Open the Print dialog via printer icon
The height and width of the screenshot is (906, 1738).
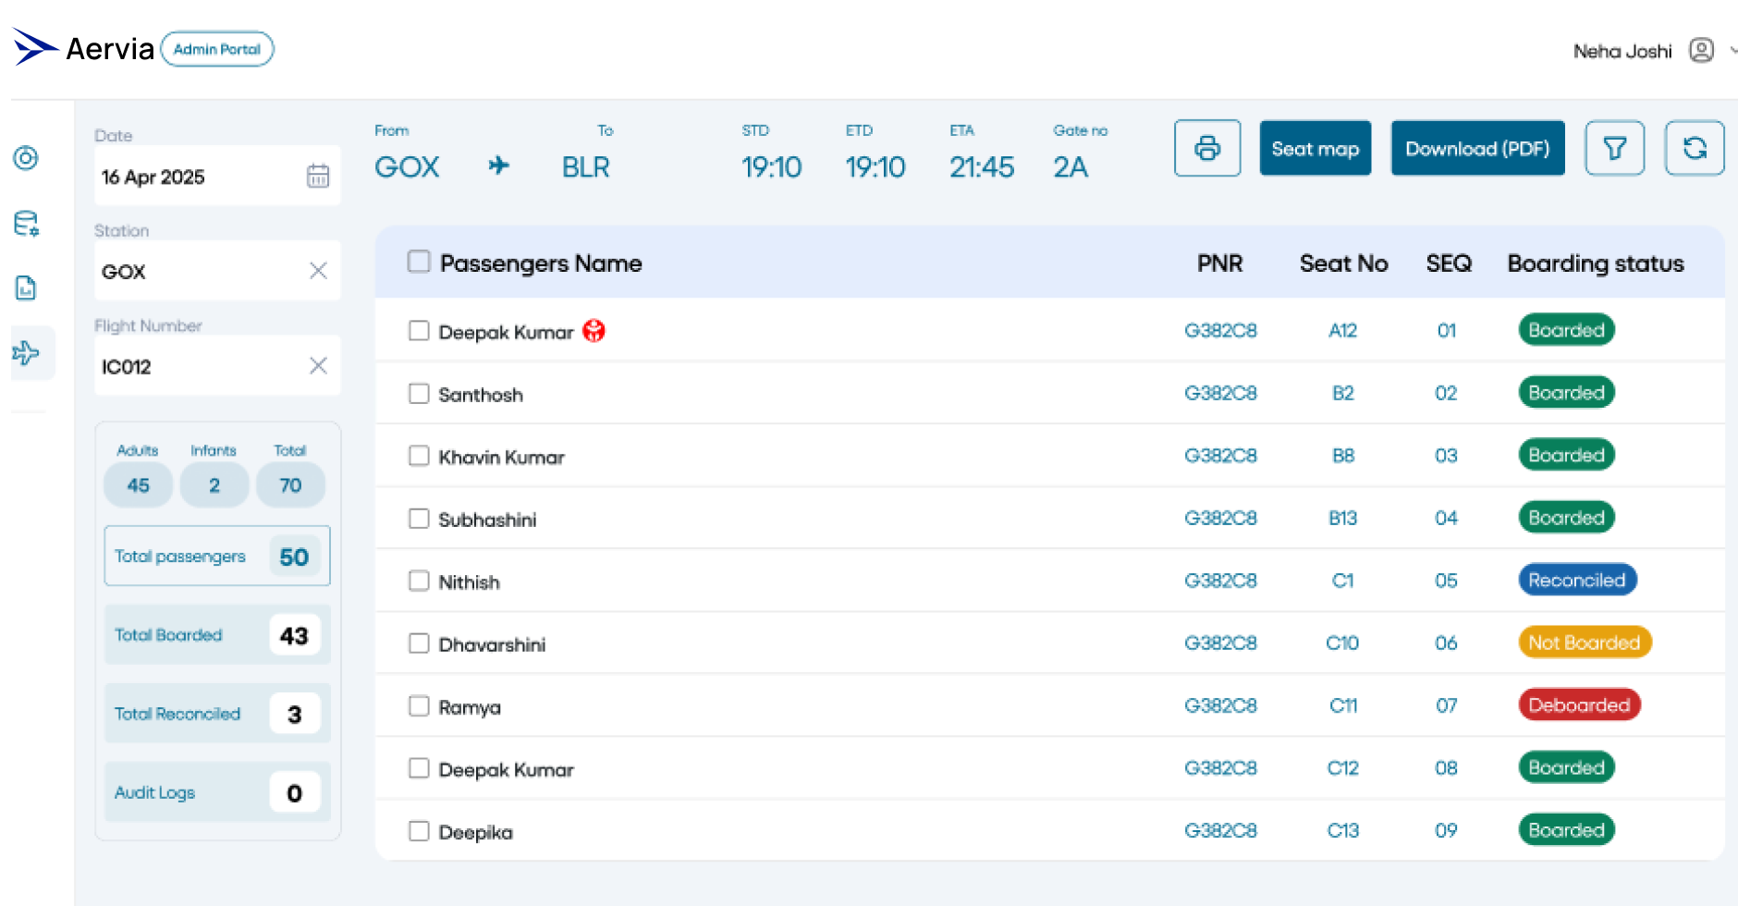point(1207,148)
